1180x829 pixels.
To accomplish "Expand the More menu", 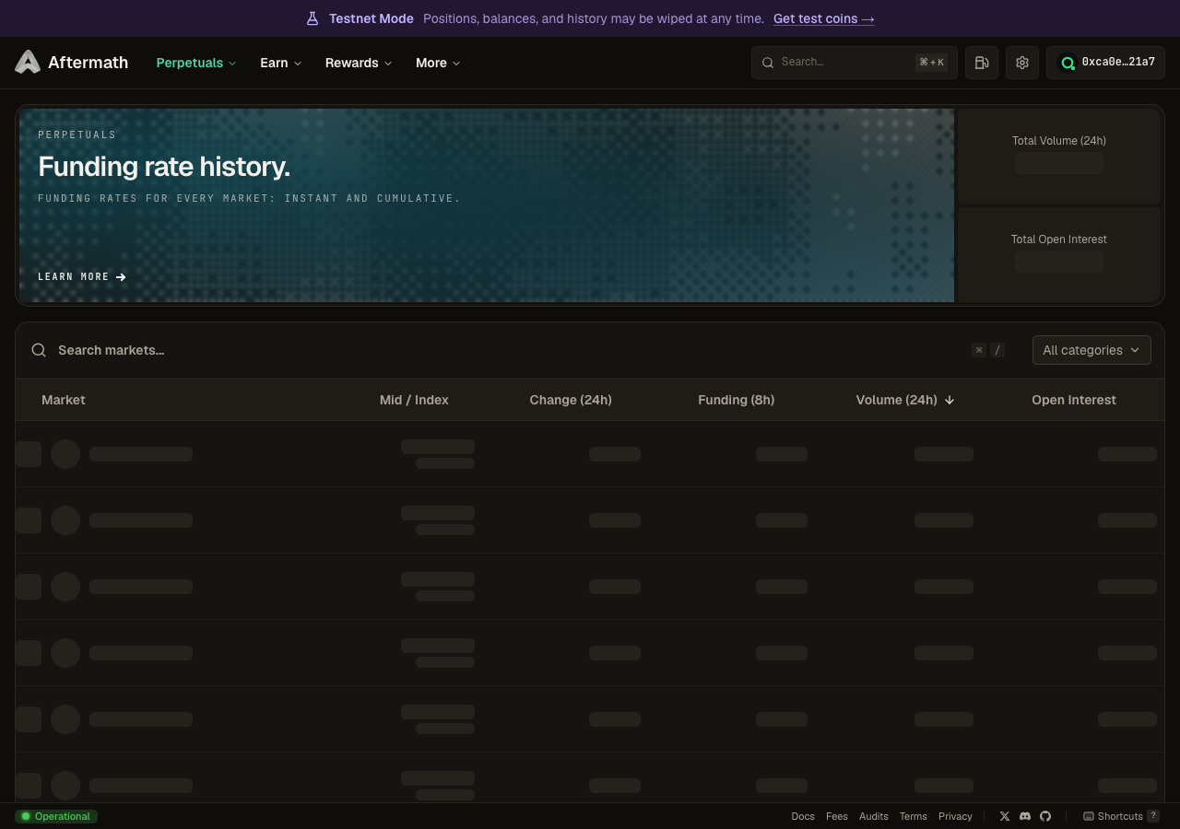I will pos(438,63).
